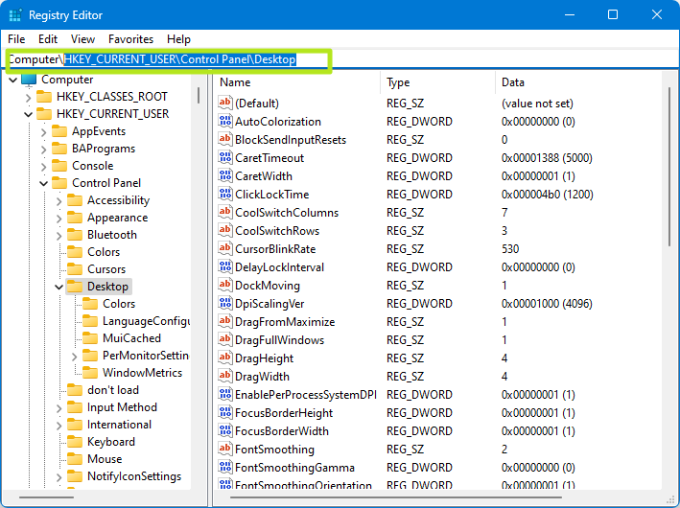Click the values pane horizontal scrollbar

[396, 497]
